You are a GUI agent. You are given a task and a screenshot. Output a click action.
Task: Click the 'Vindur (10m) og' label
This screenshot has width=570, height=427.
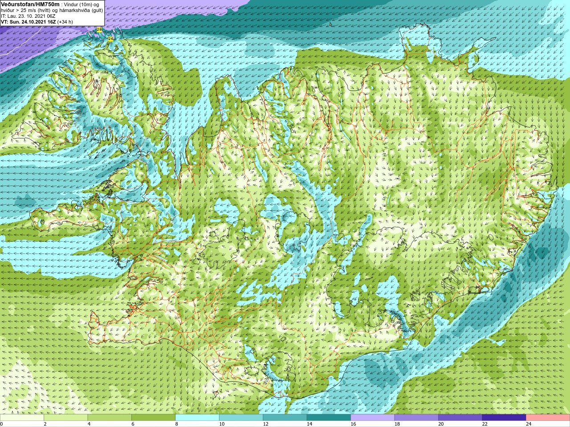[x=81, y=4]
